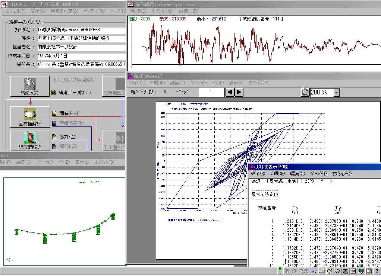Image resolution: width=381 pixels, height=276 pixels.
Task: Click the IME dictionary book icon
Action: click(x=369, y=271)
